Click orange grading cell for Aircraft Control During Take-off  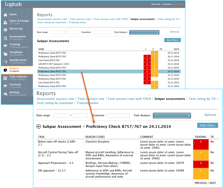coord(201,155)
